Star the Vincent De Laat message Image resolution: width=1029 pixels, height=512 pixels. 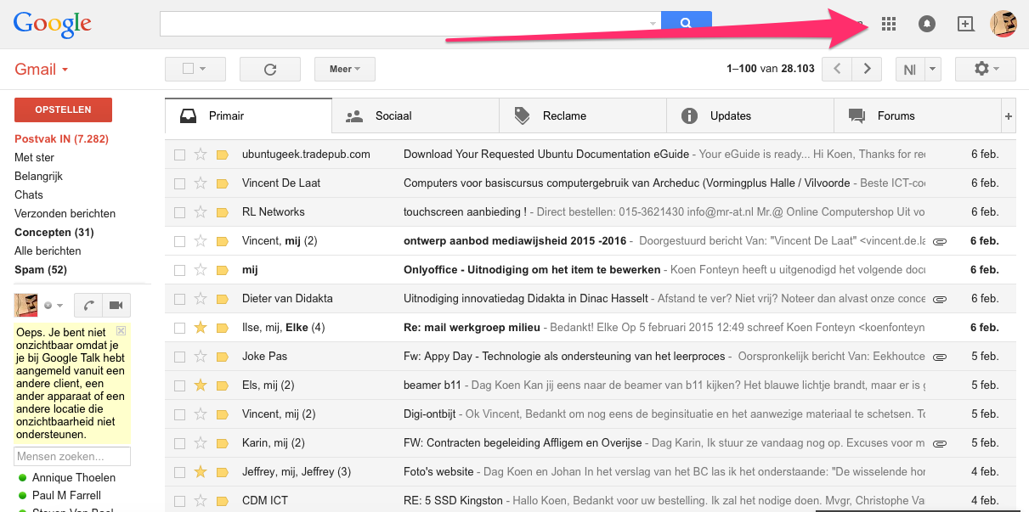point(201,183)
